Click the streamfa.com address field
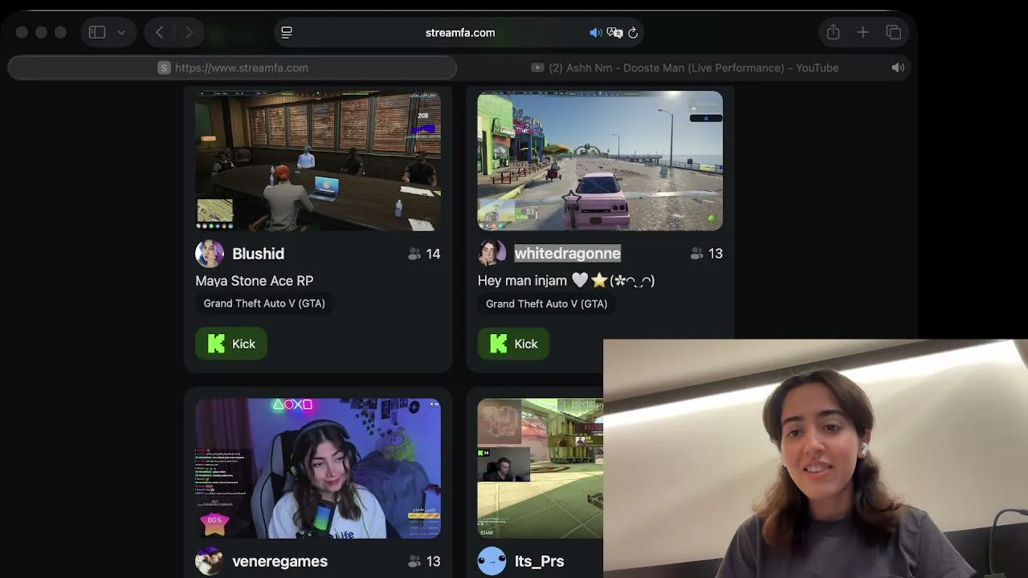1028x578 pixels. [460, 33]
